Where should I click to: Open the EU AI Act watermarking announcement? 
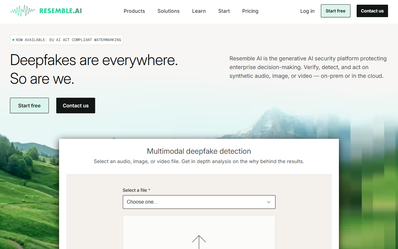click(x=67, y=40)
